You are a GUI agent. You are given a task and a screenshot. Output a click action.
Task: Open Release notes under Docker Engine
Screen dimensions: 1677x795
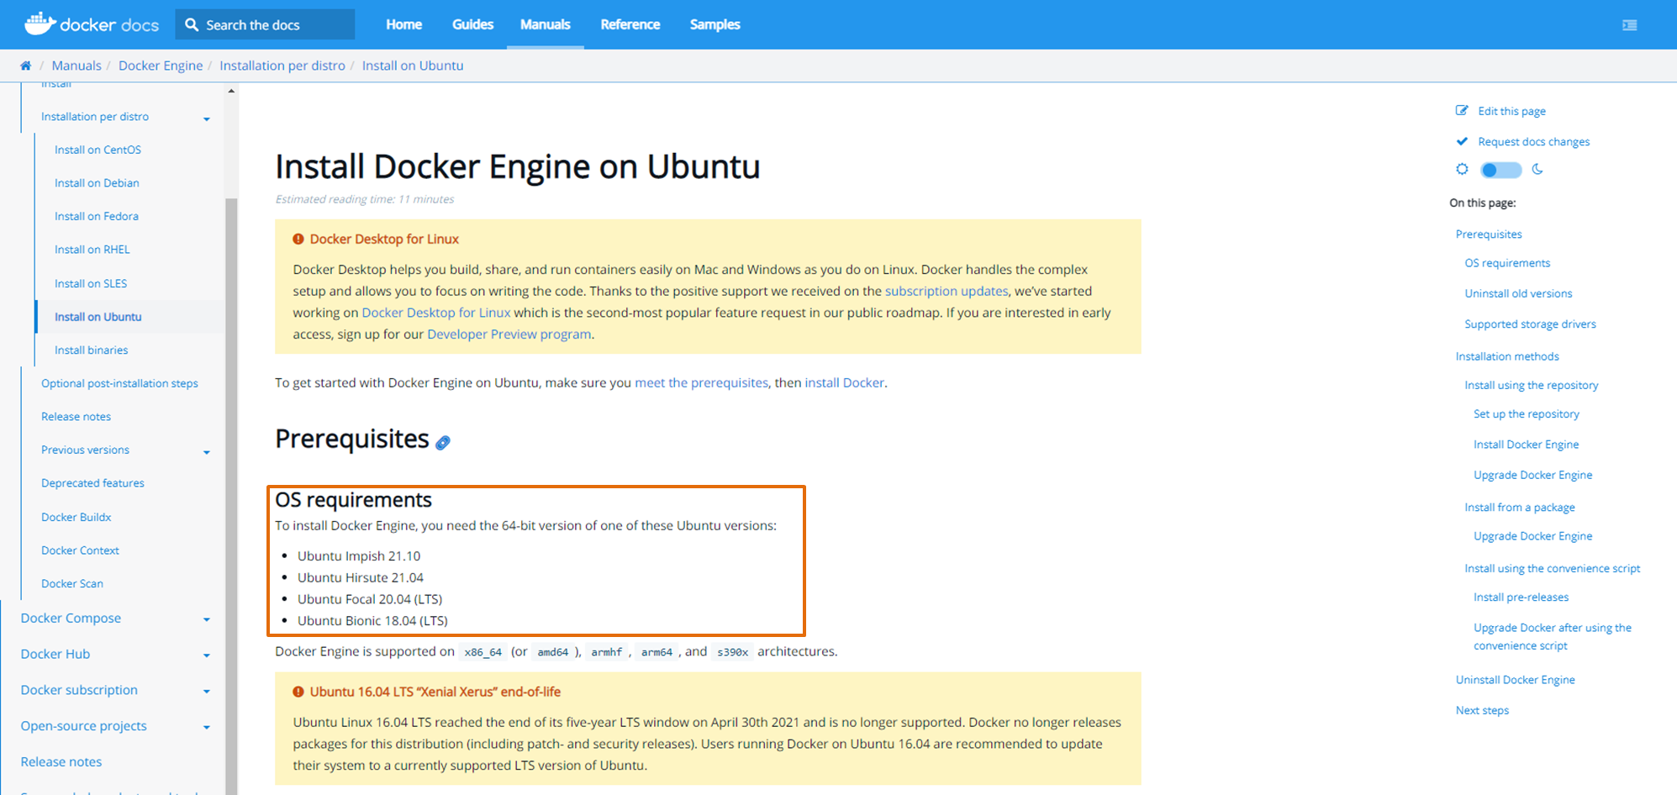point(76,417)
